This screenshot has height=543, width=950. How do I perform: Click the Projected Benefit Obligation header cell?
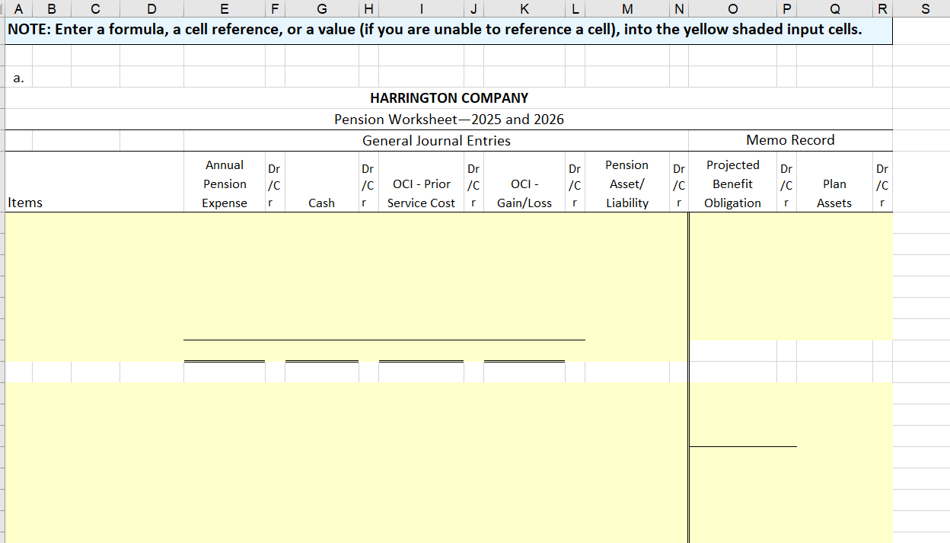pos(732,183)
